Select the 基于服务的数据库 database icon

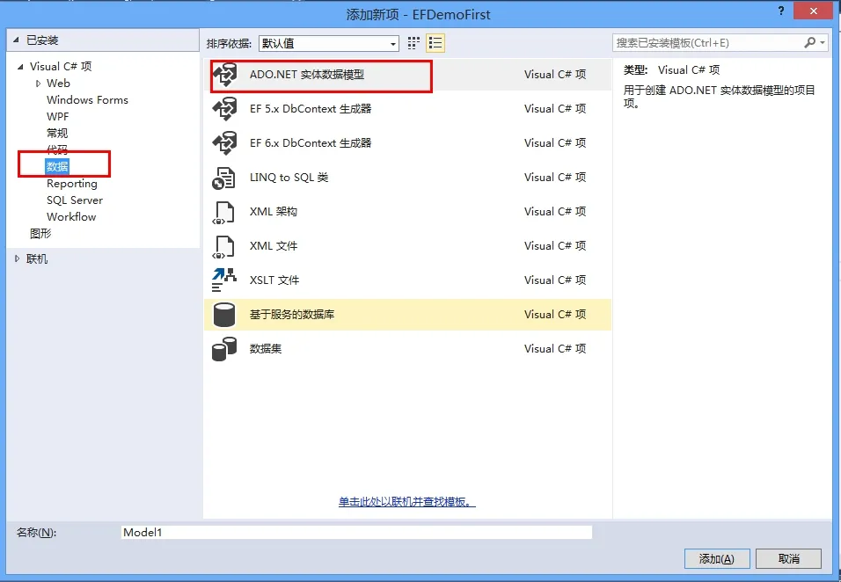click(x=224, y=315)
